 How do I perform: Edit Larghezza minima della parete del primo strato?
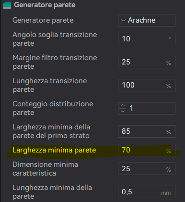click(x=147, y=131)
